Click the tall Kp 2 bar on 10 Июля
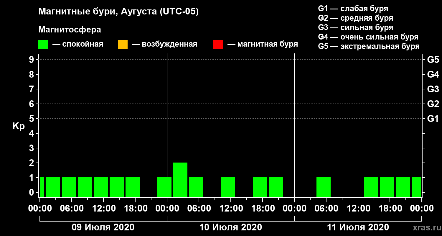 click(180, 180)
